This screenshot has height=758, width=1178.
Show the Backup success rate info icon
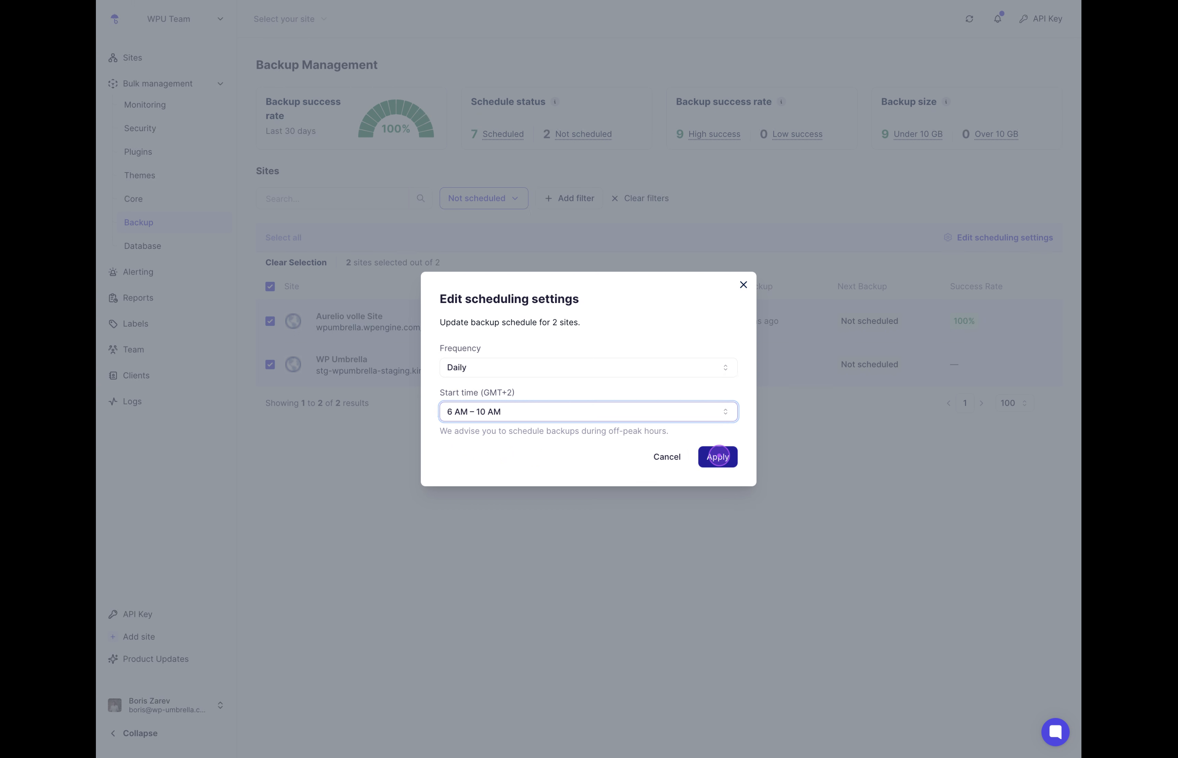point(781,102)
